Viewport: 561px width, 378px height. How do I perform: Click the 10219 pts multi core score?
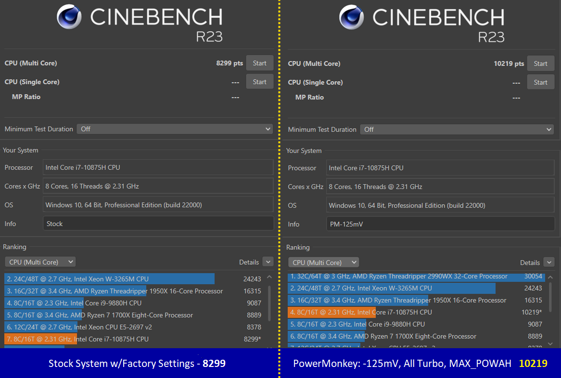point(509,63)
